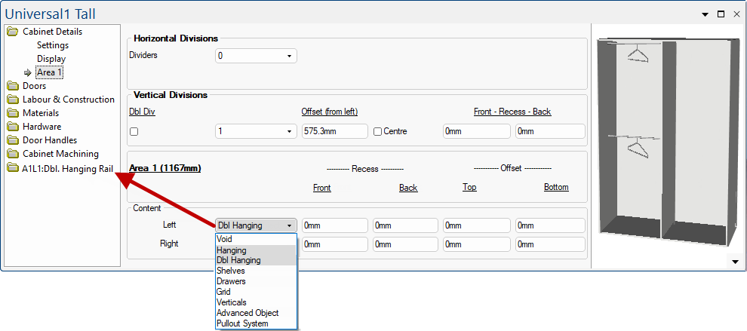The height and width of the screenshot is (331, 747).
Task: Select the Door Handles folder icon
Action: 13,140
